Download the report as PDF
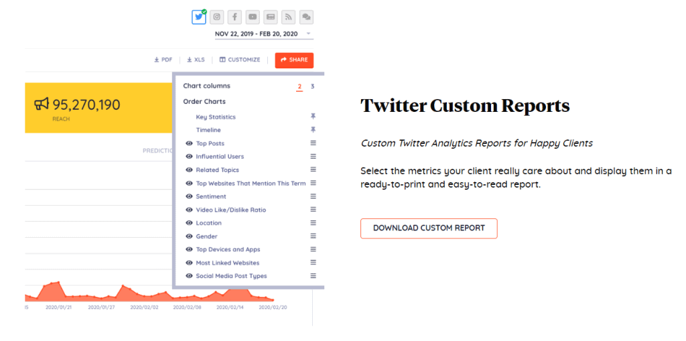This screenshot has width=686, height=341. point(163,60)
